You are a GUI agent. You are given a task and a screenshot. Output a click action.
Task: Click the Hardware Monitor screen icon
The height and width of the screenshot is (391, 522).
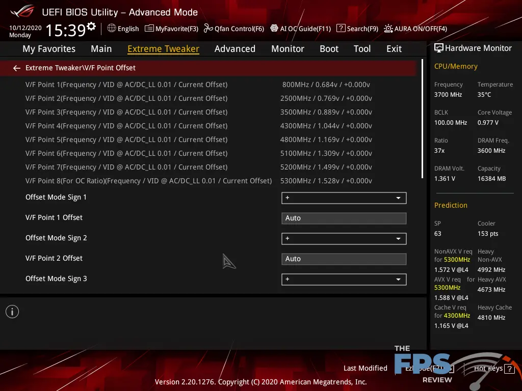(439, 48)
